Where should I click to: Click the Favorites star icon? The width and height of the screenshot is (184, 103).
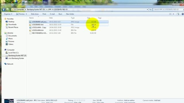(x=5, y=19)
